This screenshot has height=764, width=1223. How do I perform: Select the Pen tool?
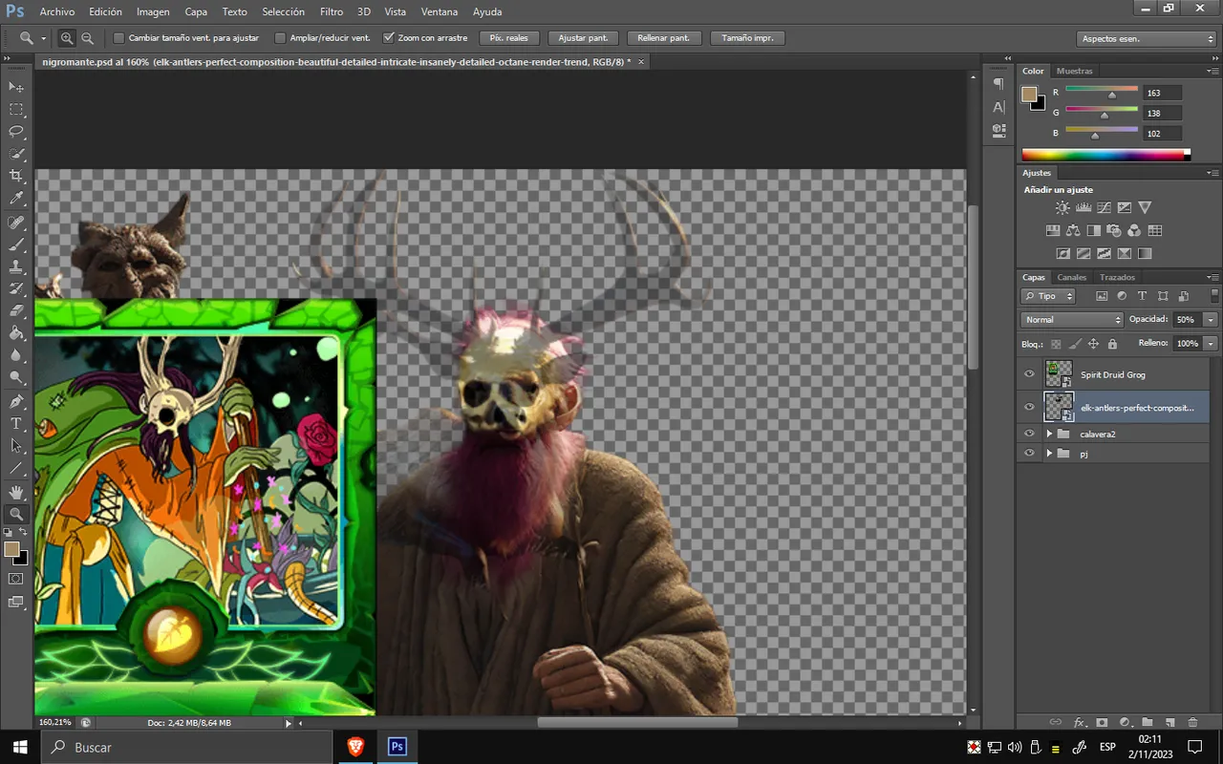(16, 401)
